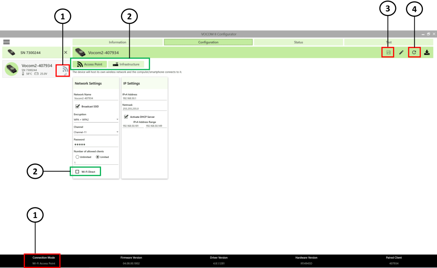Select Unlimited clients radio button
This screenshot has width=437, height=268.
(x=77, y=157)
